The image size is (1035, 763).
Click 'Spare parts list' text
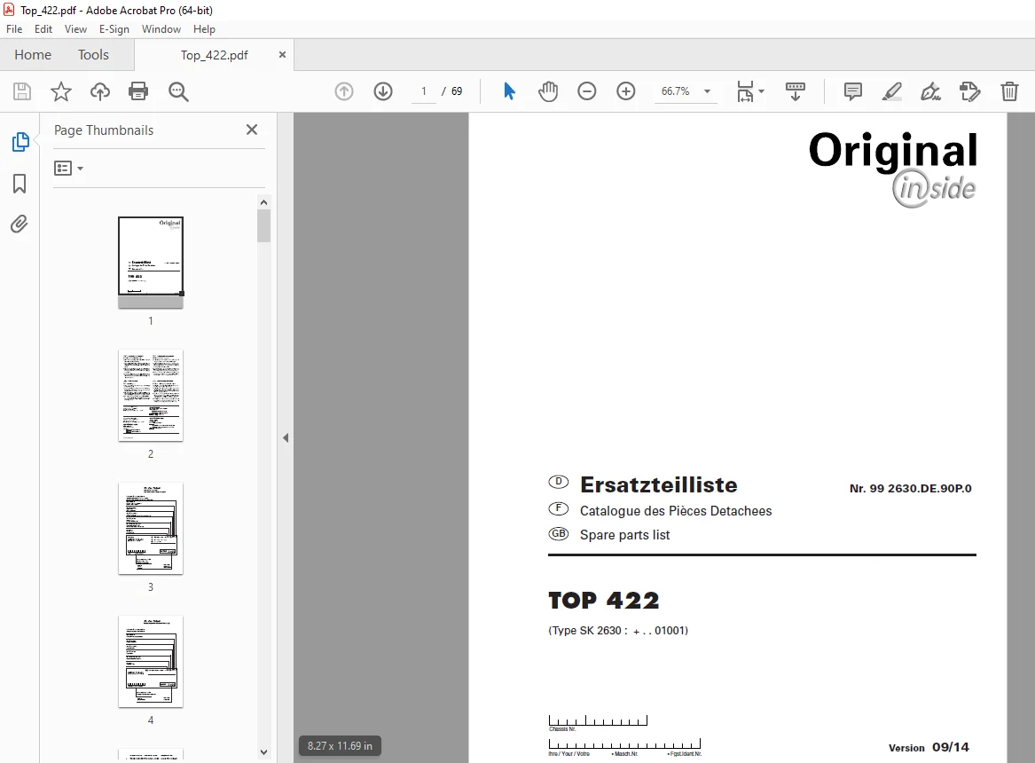tap(624, 535)
